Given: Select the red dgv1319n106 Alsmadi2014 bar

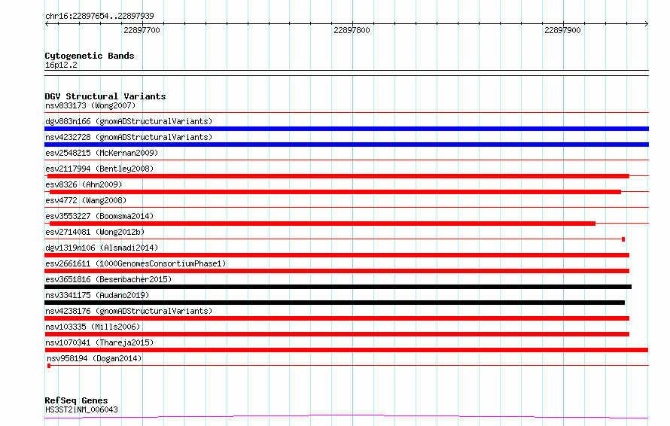Looking at the screenshot, I should click(337, 255).
